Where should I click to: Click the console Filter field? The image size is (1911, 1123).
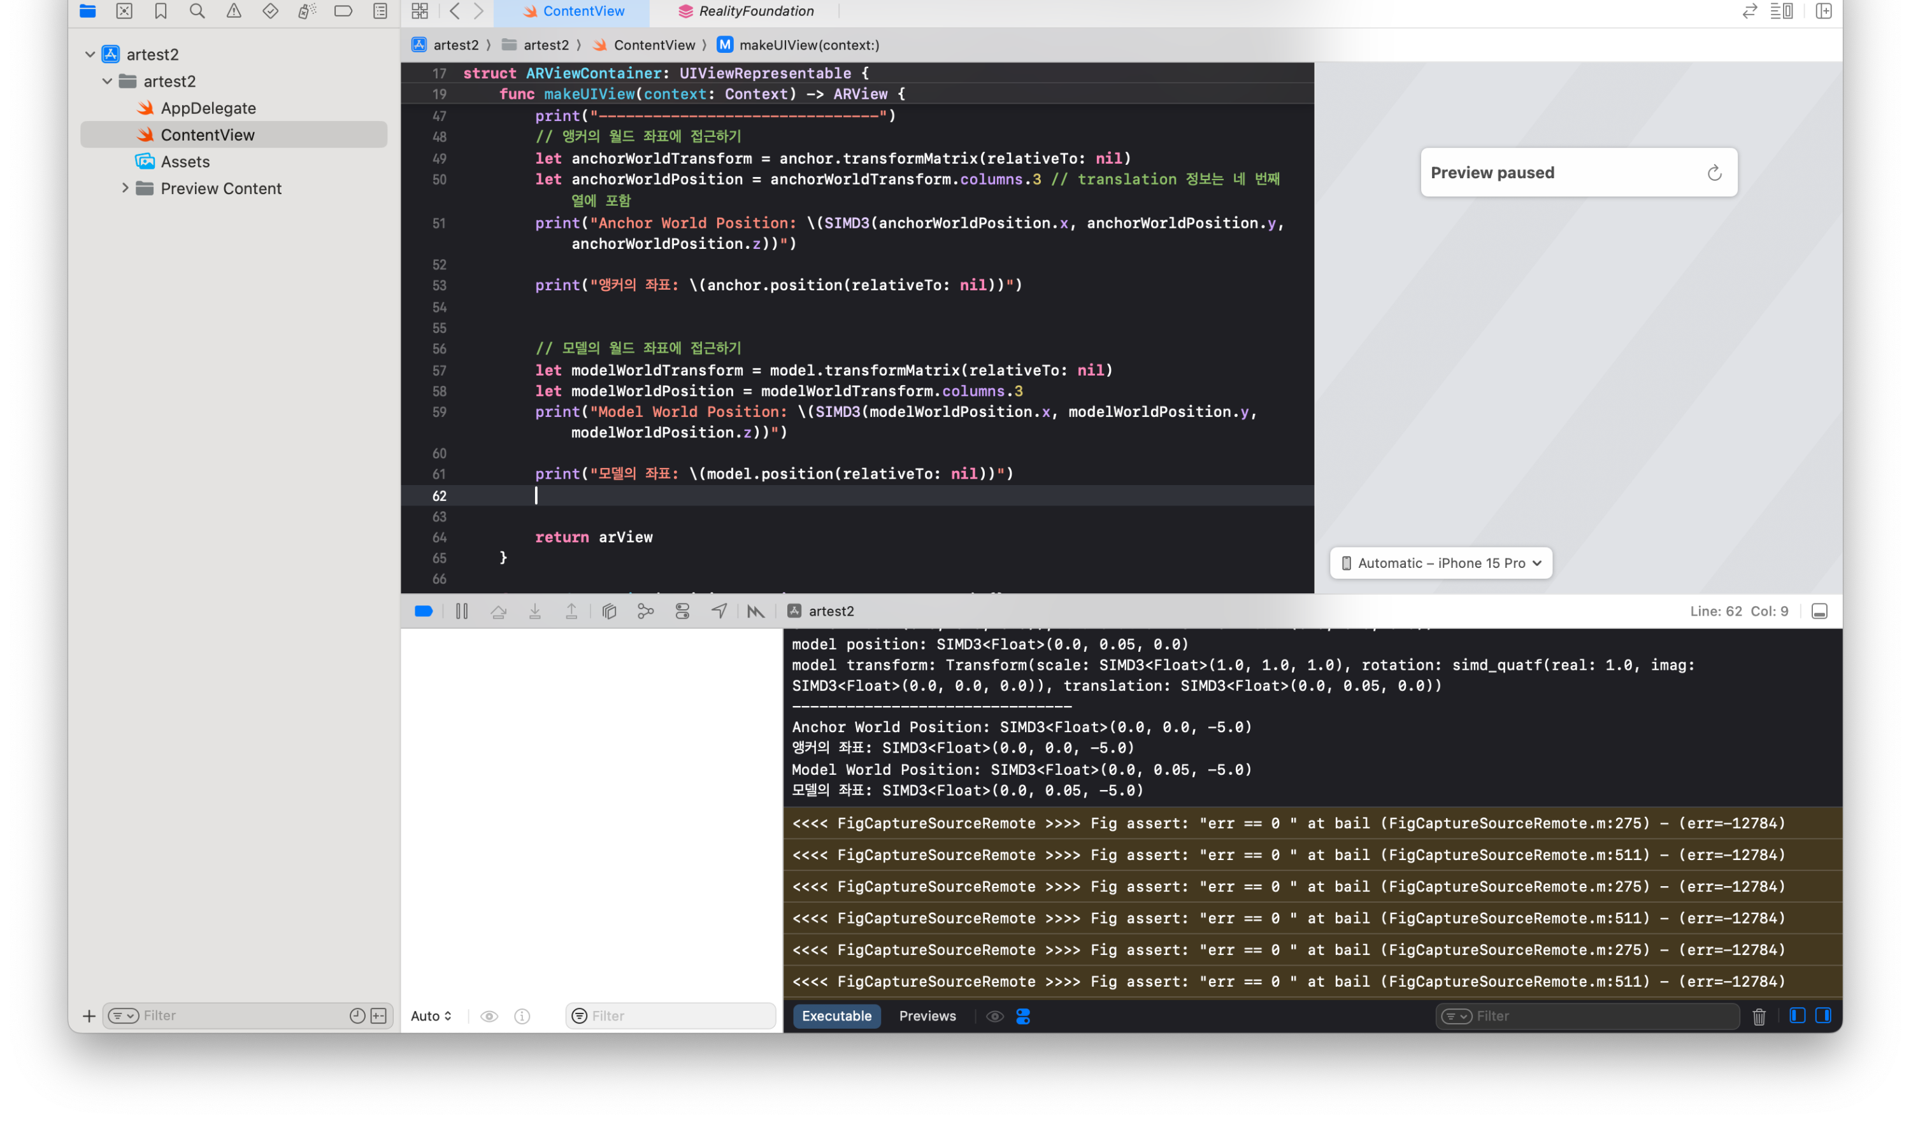coord(1600,1016)
